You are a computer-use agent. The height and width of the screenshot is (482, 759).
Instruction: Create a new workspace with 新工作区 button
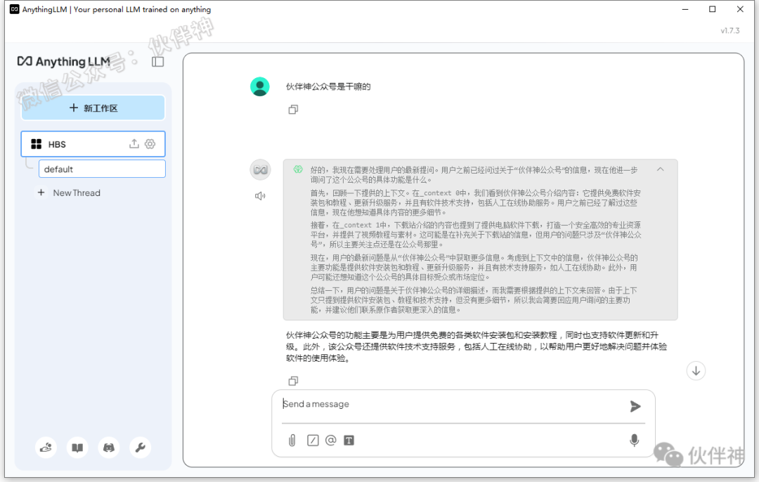click(x=93, y=108)
